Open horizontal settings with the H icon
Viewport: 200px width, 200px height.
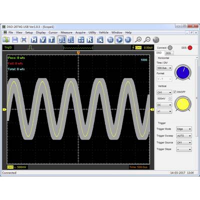pyautogui.click(x=34, y=40)
